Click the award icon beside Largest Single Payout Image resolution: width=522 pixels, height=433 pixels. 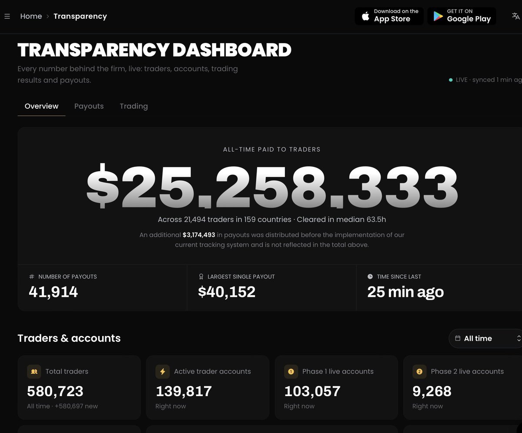pyautogui.click(x=201, y=276)
